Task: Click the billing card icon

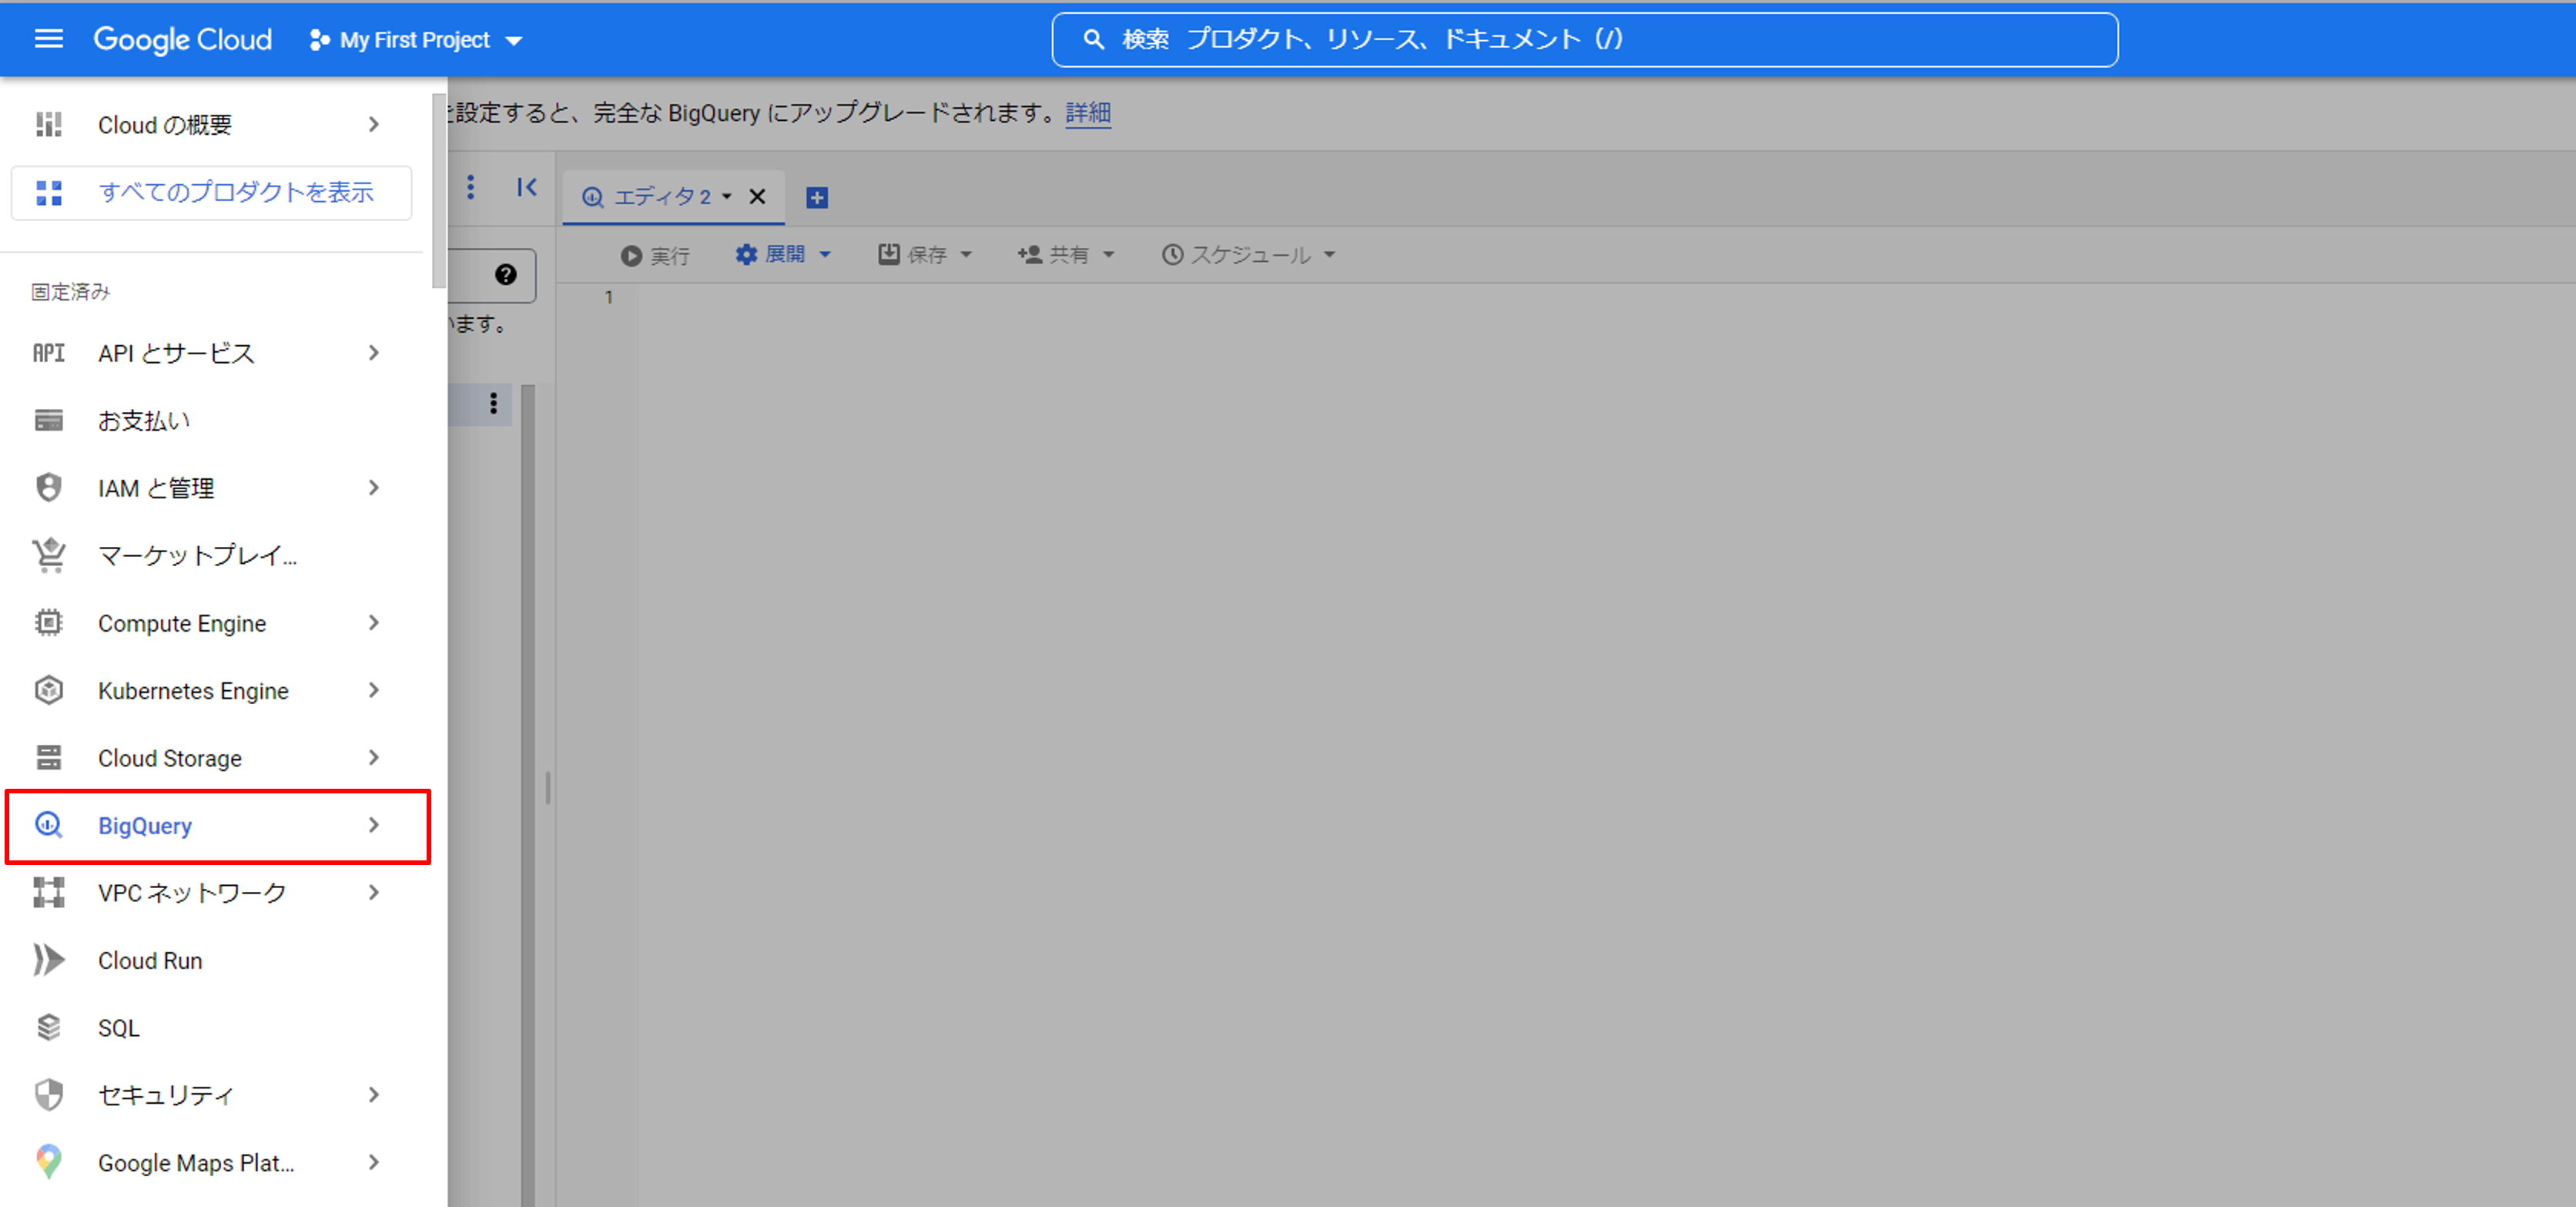Action: click(49, 420)
